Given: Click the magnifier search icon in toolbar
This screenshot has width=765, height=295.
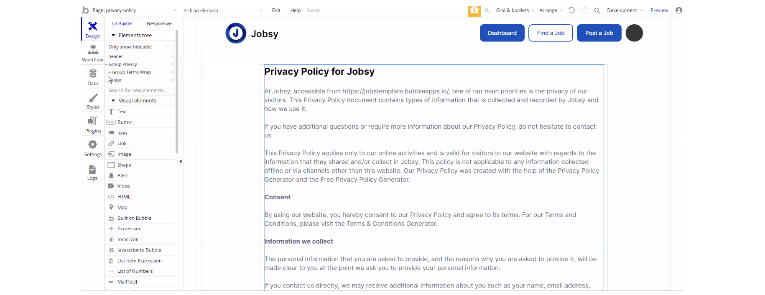Looking at the screenshot, I should (x=597, y=10).
